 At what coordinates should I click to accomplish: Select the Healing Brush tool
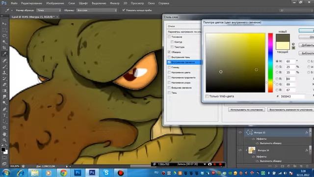[x=4, y=60]
